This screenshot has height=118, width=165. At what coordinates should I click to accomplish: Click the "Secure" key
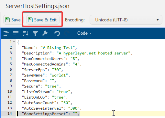tap(31, 86)
